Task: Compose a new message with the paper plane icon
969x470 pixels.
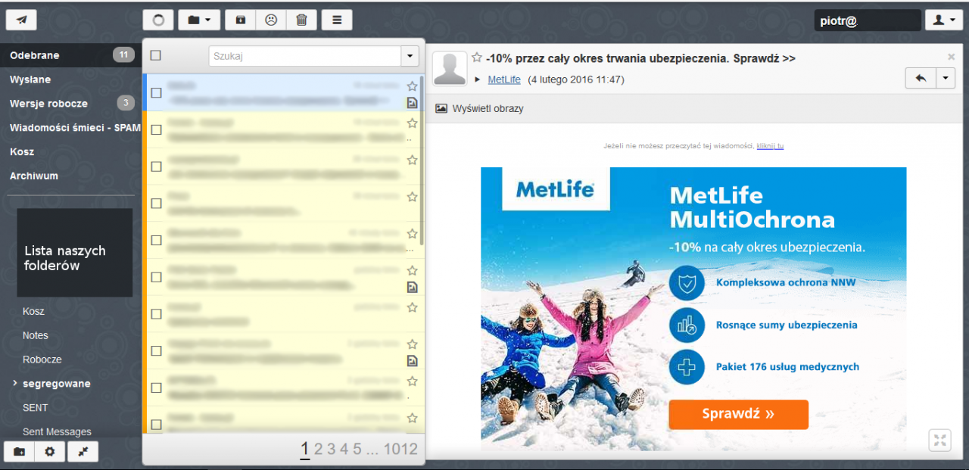Action: (x=21, y=20)
